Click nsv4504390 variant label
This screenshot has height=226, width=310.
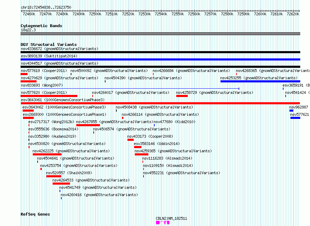143,78
